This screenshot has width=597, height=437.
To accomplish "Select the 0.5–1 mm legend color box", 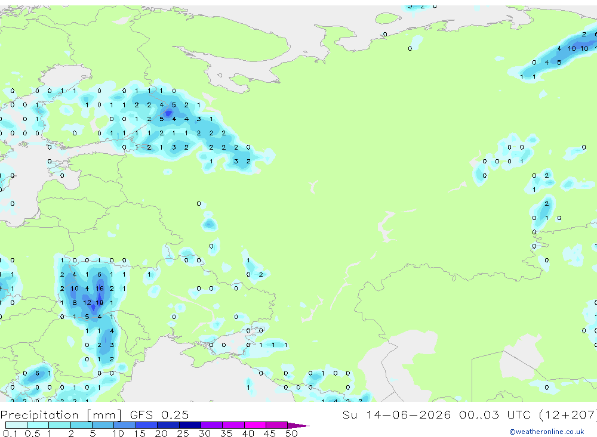I will pos(38,425).
